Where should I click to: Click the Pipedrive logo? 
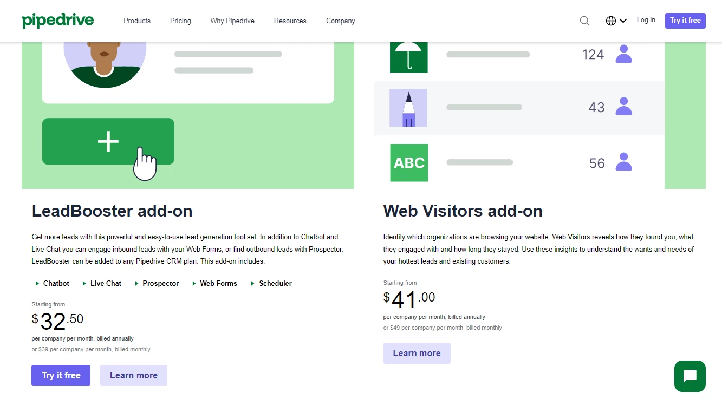coord(58,21)
